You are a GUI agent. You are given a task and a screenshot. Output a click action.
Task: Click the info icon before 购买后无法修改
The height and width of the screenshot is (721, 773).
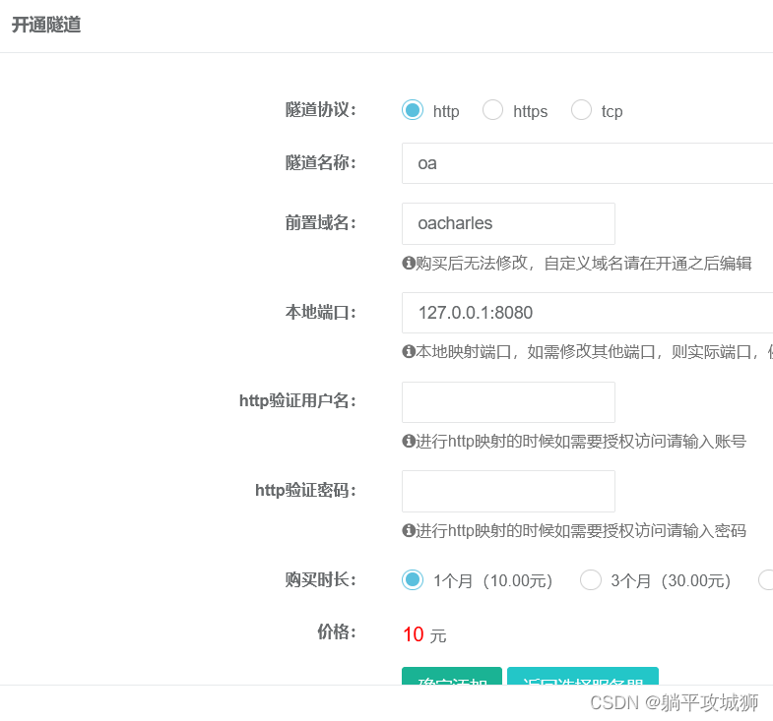tap(409, 263)
